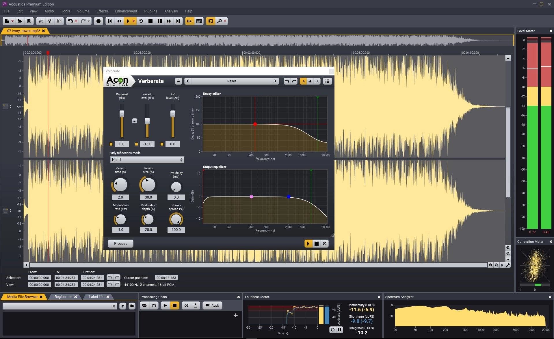Toggle the ER level enable checkbox
Viewport: 554px width, 339px height.
[x=162, y=144]
